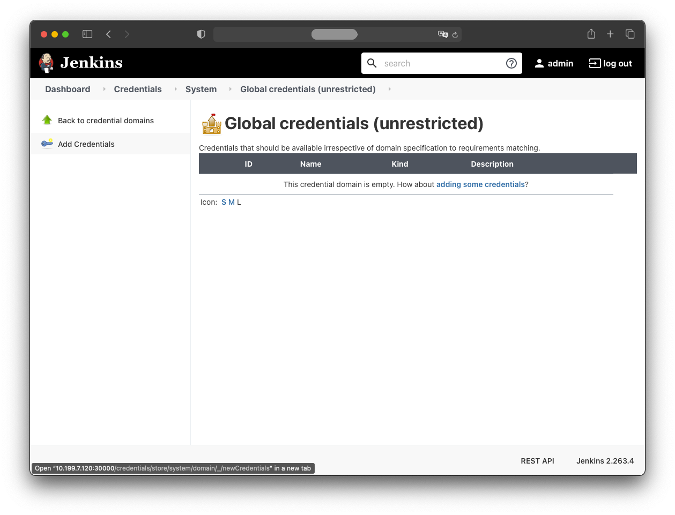The height and width of the screenshot is (515, 675).
Task: Go to Back to credential domains
Action: (x=106, y=121)
